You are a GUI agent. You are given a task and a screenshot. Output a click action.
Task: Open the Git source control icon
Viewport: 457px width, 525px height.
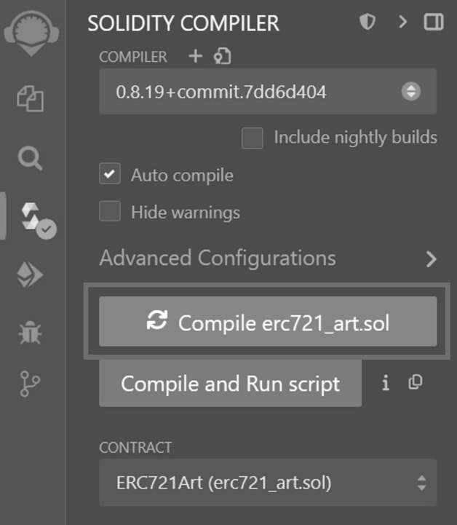[x=30, y=384]
